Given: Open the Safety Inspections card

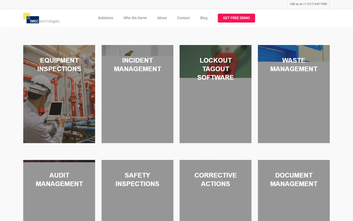Looking at the screenshot, I should point(137,190).
